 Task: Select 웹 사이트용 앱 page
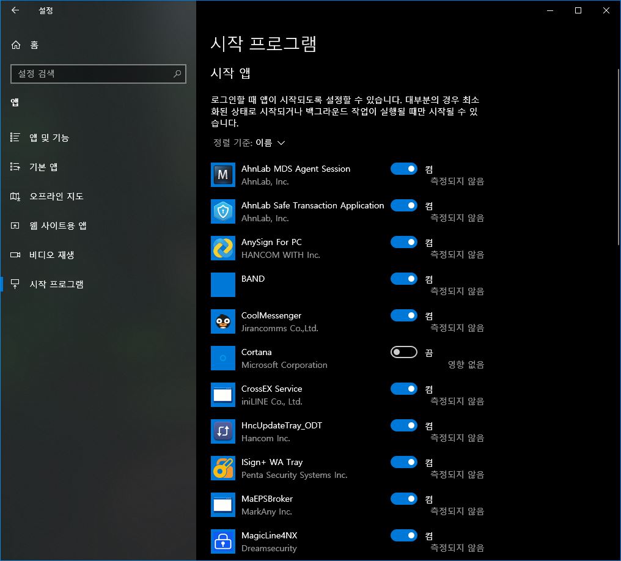pos(98,226)
